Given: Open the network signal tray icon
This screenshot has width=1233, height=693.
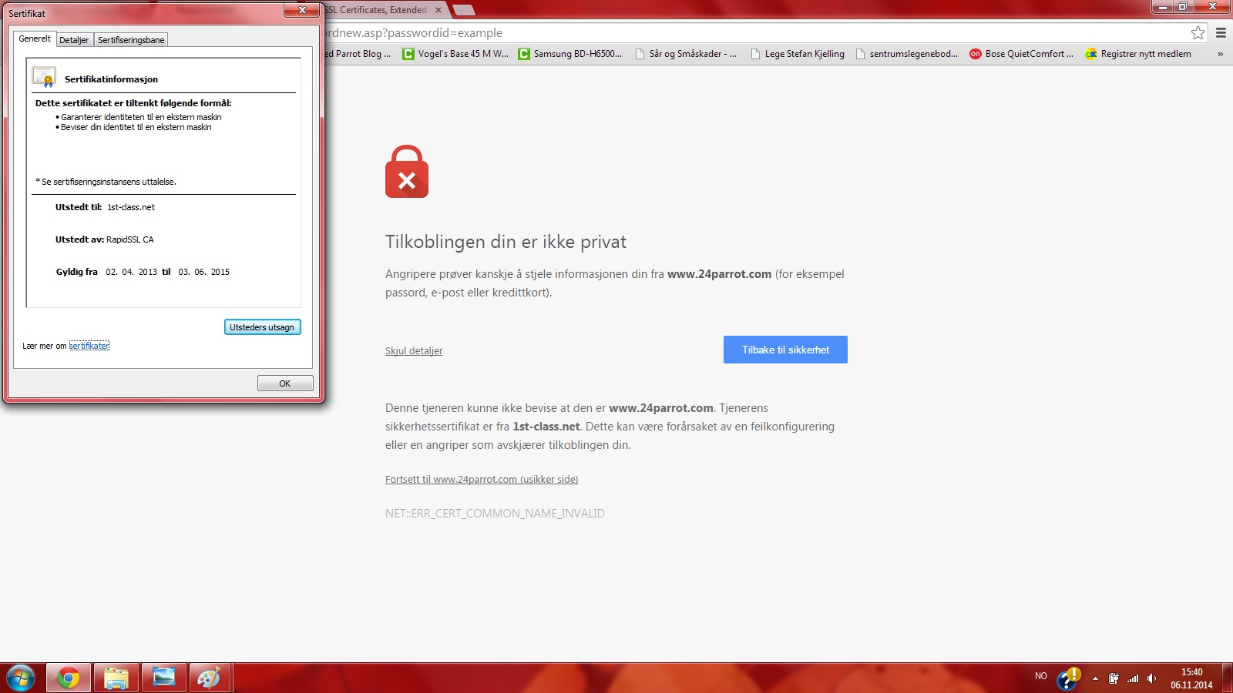Looking at the screenshot, I should point(1133,678).
